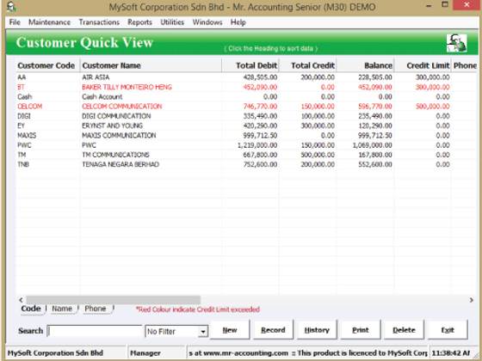Select the CELCOM COMMUNICATION row

246,107
